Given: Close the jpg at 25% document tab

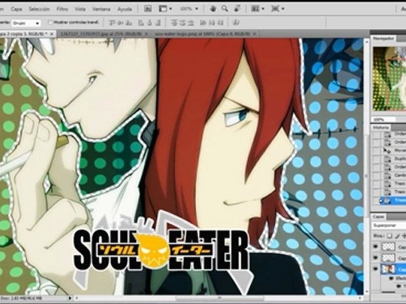Looking at the screenshot, I should (x=146, y=34).
